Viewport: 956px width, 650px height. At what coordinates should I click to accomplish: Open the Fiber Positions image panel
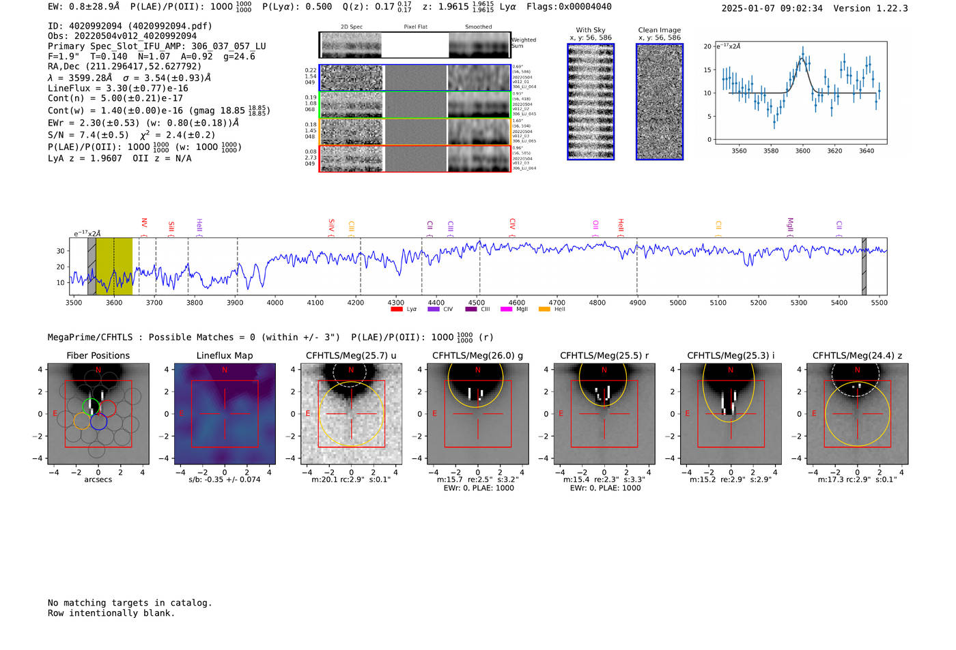(98, 414)
